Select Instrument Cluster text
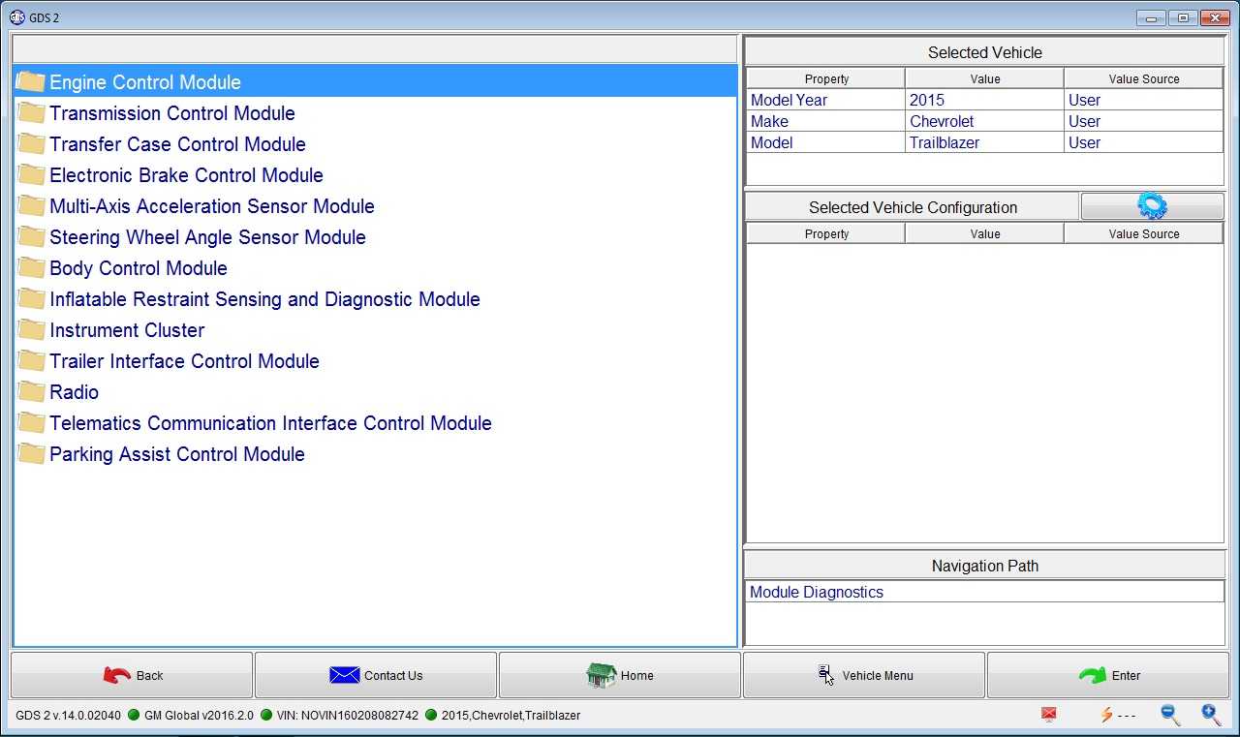This screenshot has width=1240, height=737. [x=127, y=330]
